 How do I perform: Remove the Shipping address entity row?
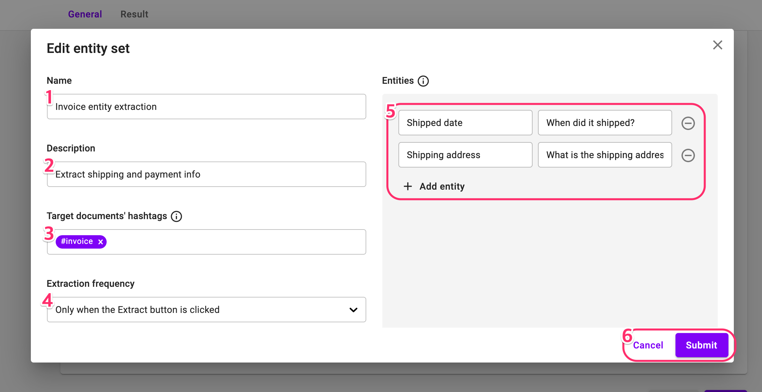688,155
